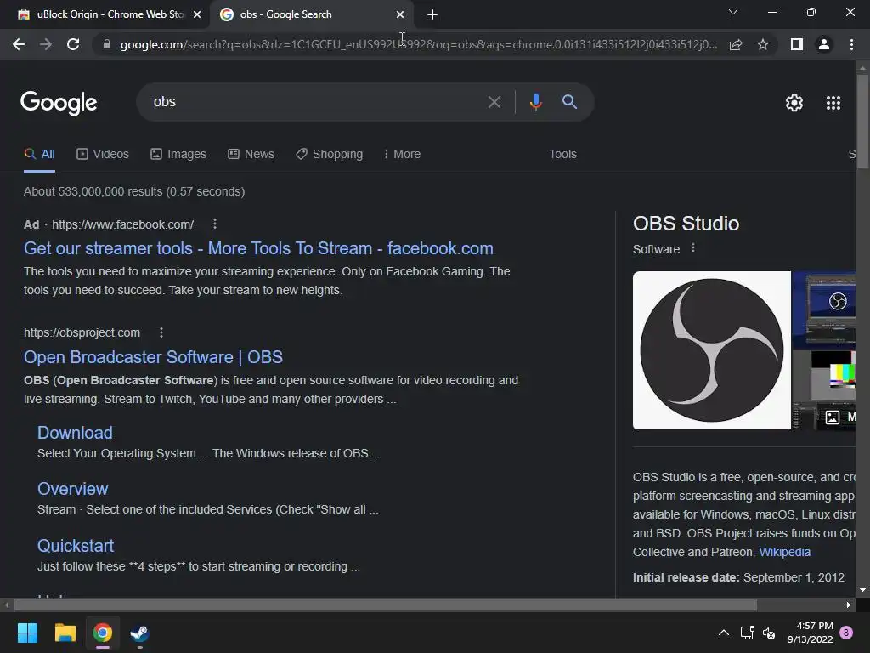Switch to Images results

coord(178,155)
